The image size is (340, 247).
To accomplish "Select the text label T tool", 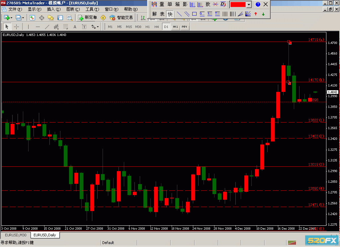I will [x=84, y=27].
